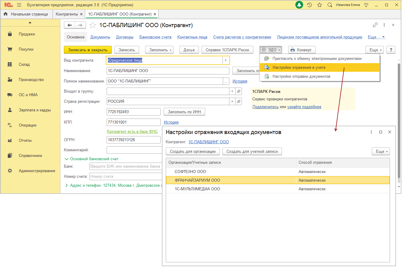Copy link to this counterparty form
Image resolution: width=416 pixels, height=268 pixels.
375,25
